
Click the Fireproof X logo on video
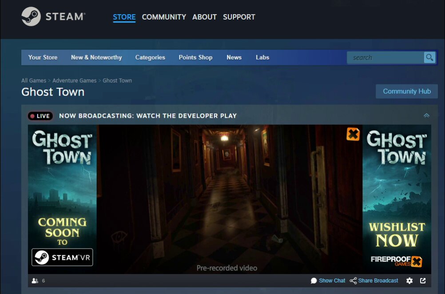353,134
